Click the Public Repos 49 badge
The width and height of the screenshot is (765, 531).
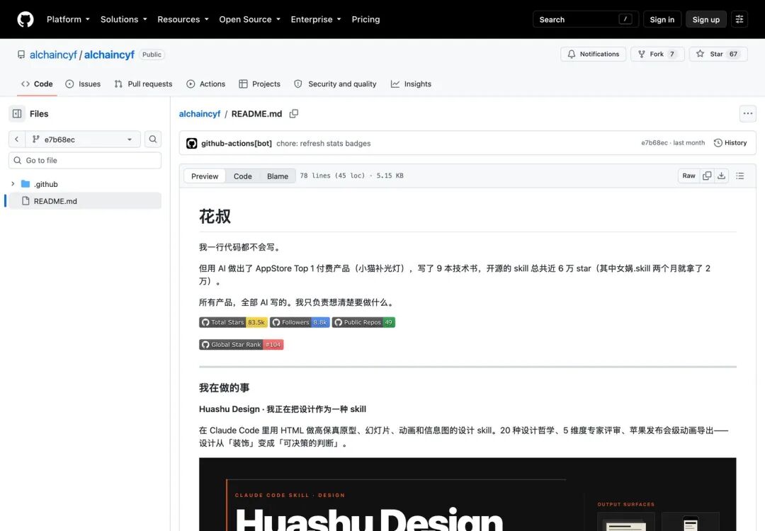(363, 322)
